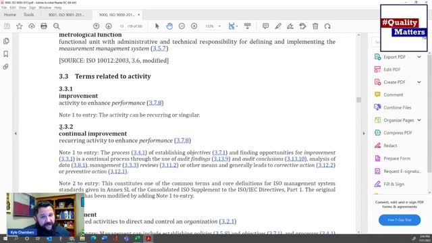Screen dimensions: 432x243
Task: Switch to the 9001 ISO document tab
Action: (66, 15)
